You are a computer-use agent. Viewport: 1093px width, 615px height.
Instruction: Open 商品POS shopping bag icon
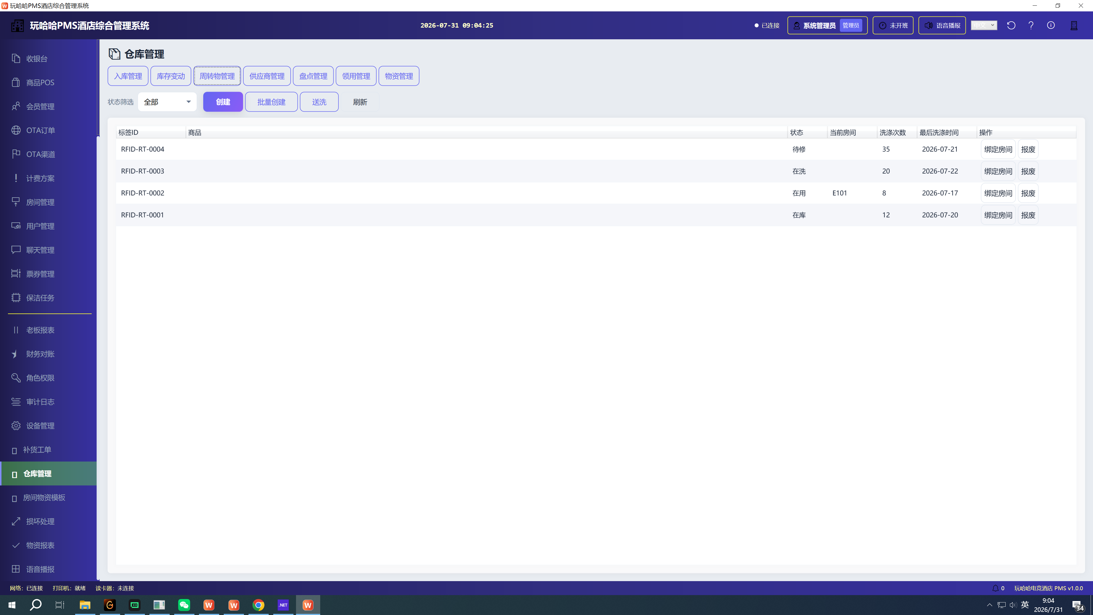coord(16,82)
